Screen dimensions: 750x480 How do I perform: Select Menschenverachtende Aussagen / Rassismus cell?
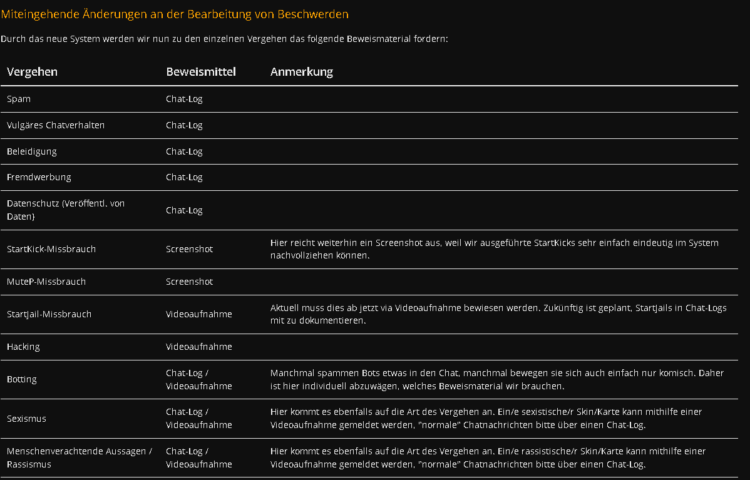pyautogui.click(x=80, y=457)
